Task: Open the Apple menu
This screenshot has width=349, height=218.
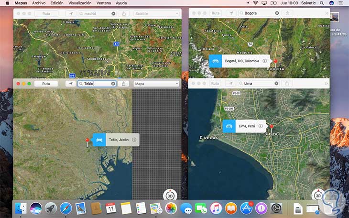Action: (7, 3)
